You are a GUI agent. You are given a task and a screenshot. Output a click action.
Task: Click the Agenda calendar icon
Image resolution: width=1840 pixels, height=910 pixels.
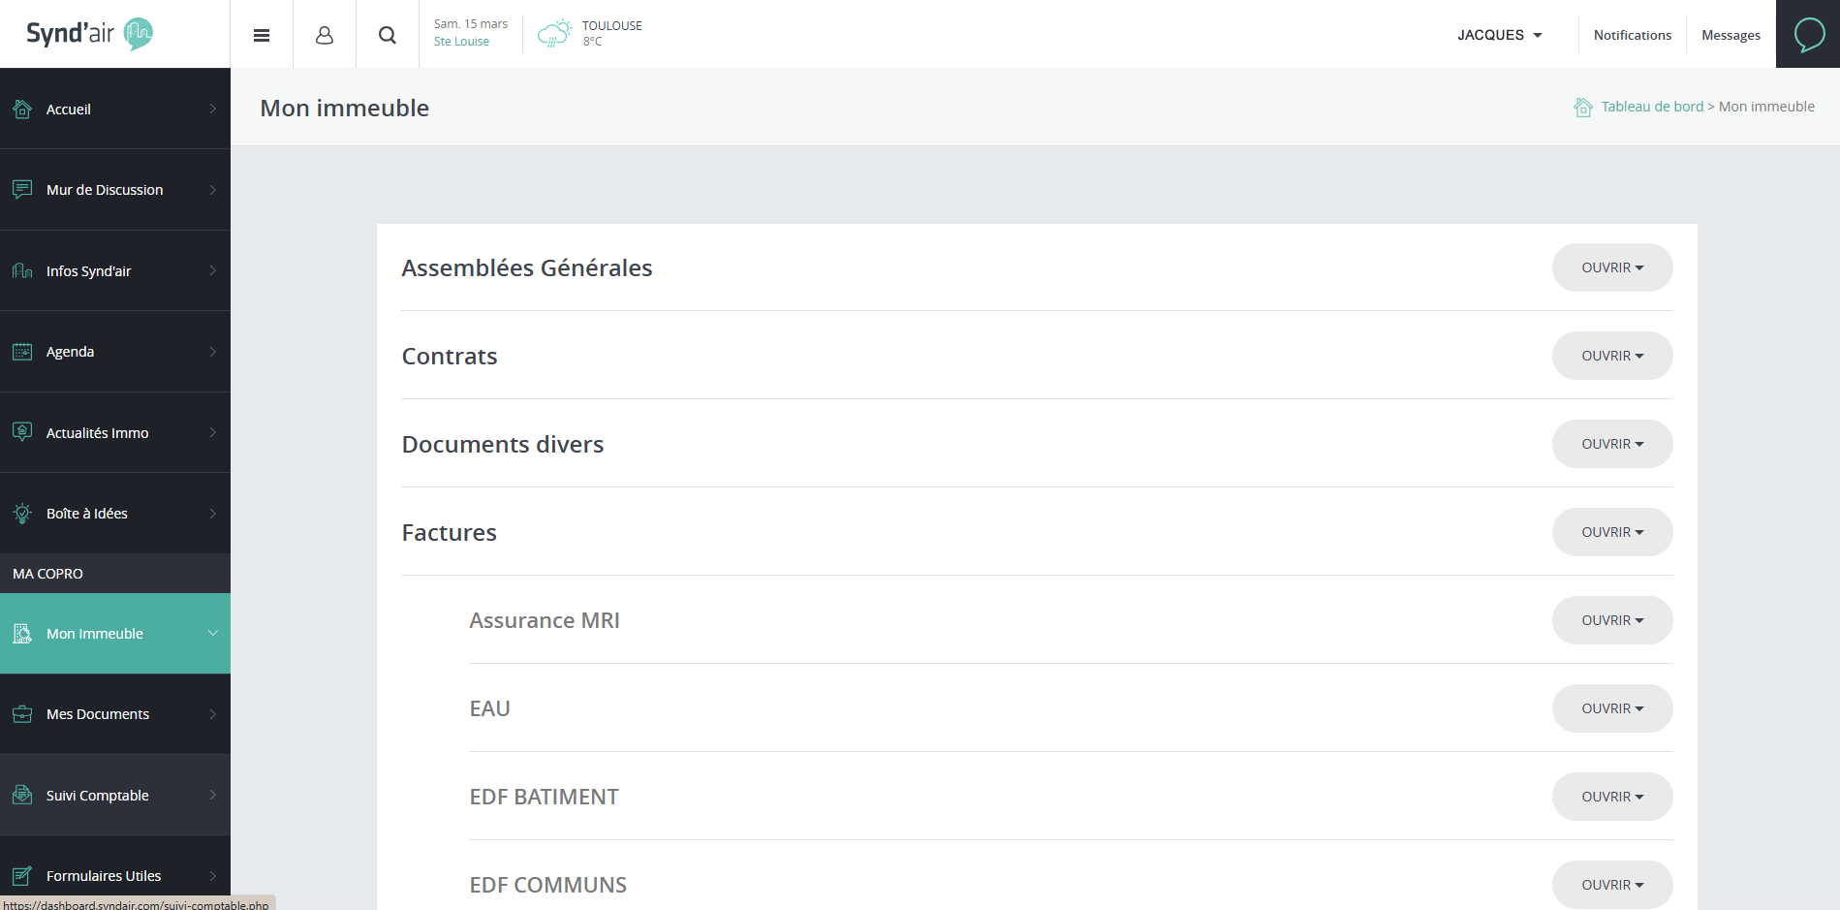[22, 351]
